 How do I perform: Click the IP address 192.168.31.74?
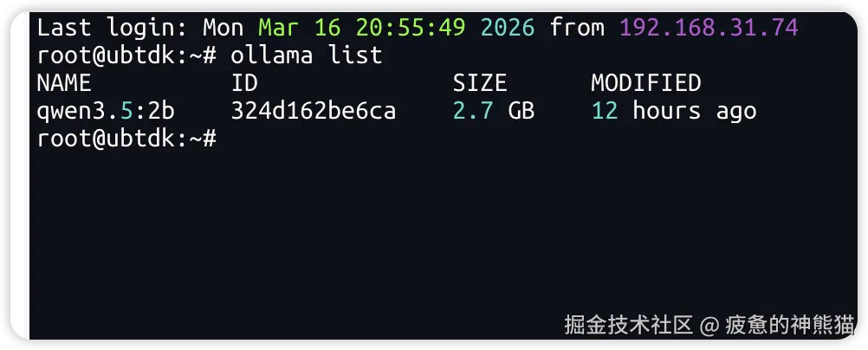[x=709, y=27]
